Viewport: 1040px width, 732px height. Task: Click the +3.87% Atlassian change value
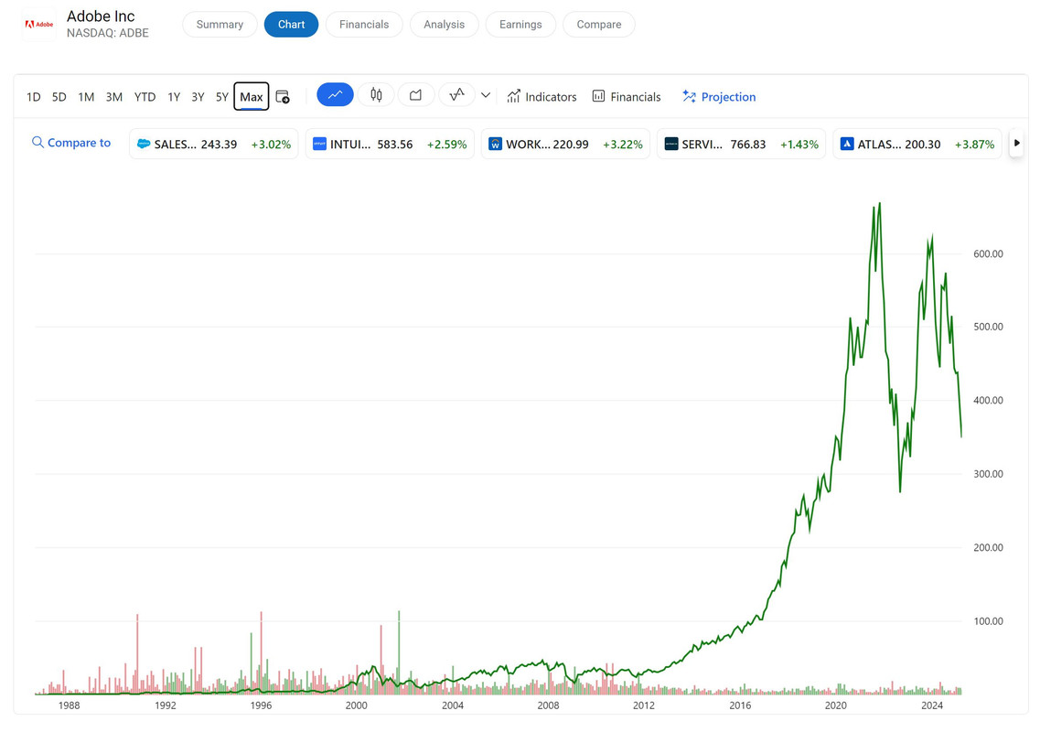pos(974,144)
